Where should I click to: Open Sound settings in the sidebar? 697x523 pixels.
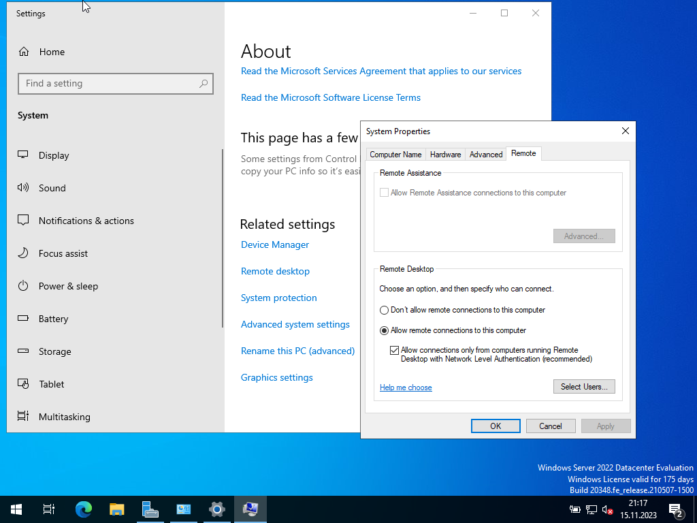pyautogui.click(x=42, y=188)
